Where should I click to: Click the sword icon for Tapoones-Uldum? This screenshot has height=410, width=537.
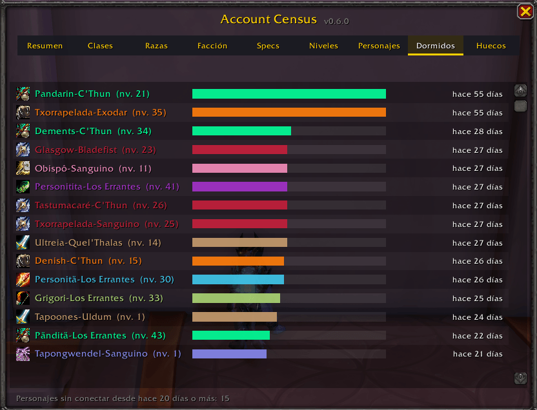click(x=23, y=317)
